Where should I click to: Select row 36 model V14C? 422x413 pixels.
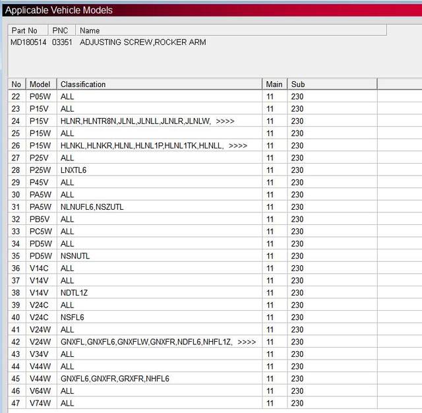coord(39,269)
